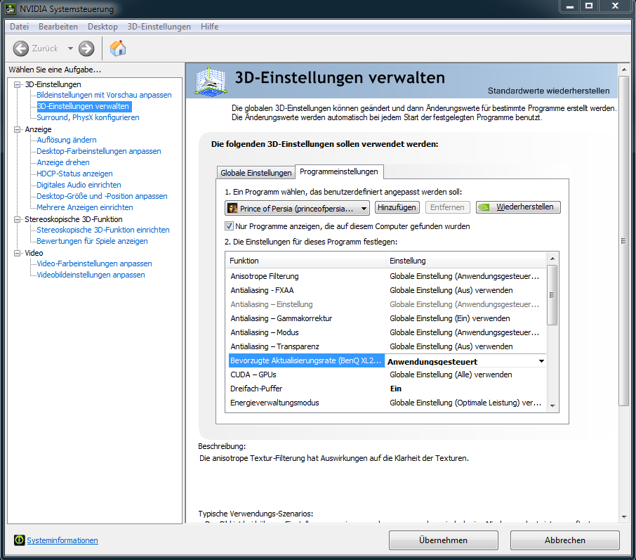Toggle 'Nur Programme anzeigen' checkbox
Image resolution: width=636 pixels, height=560 pixels.
(229, 226)
